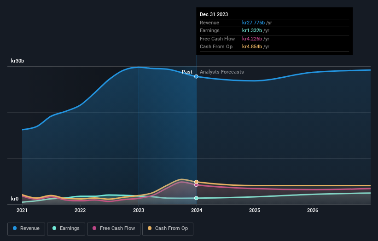Click the Cash From Op orange marker at 2024

click(x=196, y=182)
